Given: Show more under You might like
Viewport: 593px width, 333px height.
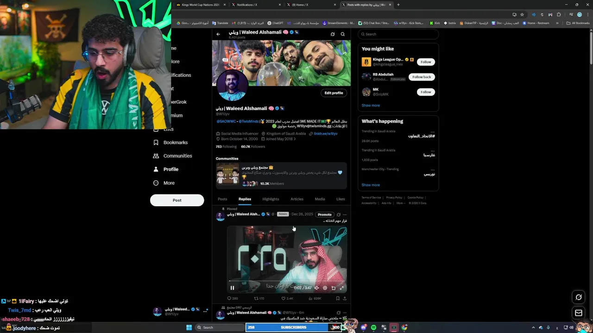Looking at the screenshot, I should pos(371,105).
